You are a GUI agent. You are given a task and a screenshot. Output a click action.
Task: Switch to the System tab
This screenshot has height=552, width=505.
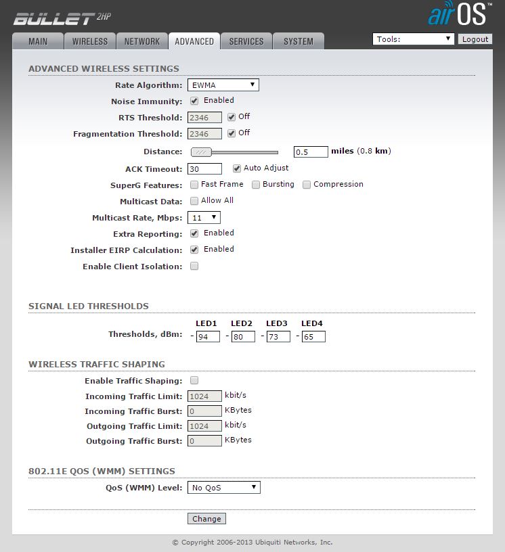point(299,41)
